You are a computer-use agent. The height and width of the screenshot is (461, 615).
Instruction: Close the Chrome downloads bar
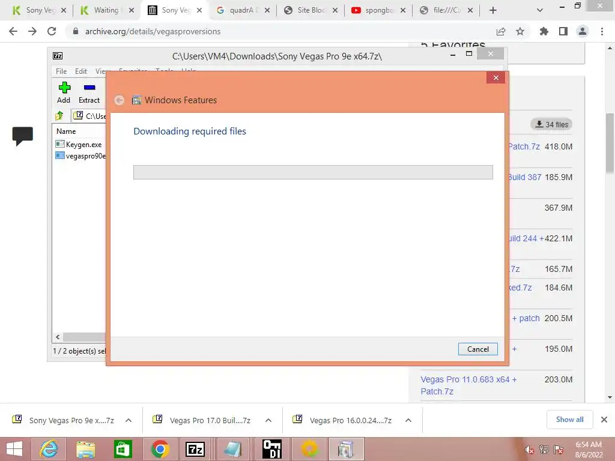[604, 420]
